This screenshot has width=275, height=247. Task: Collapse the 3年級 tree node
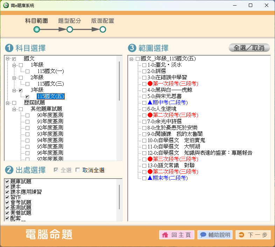point(14,90)
